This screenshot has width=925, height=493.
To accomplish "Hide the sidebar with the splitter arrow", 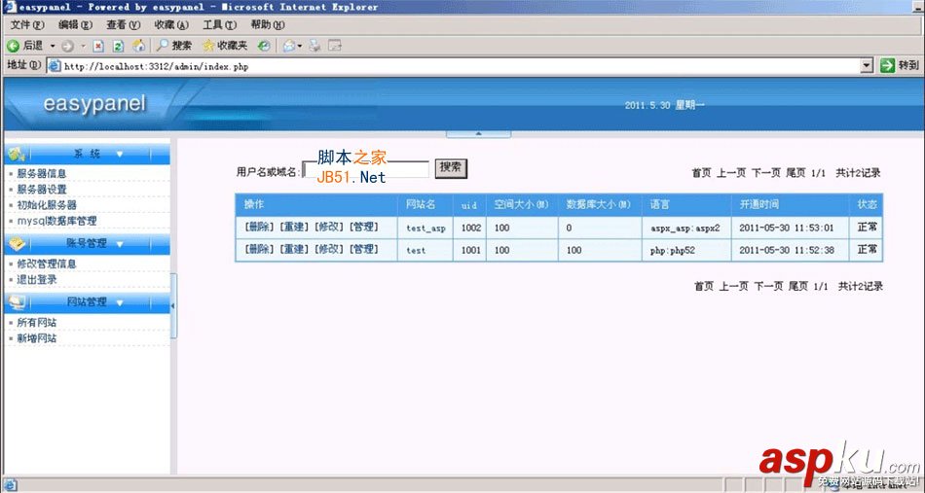I will (x=173, y=305).
